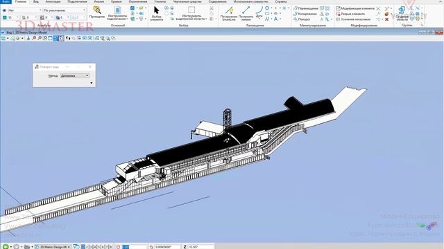The image size is (444, 249).
Task: Click the Fit View tool
Action: coord(50,38)
